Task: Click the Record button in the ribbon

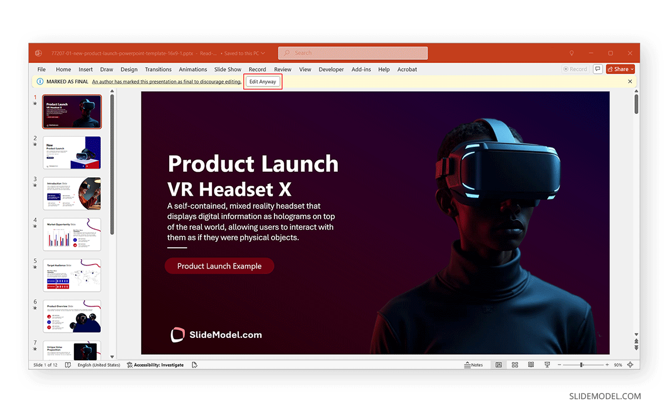Action: pos(576,69)
